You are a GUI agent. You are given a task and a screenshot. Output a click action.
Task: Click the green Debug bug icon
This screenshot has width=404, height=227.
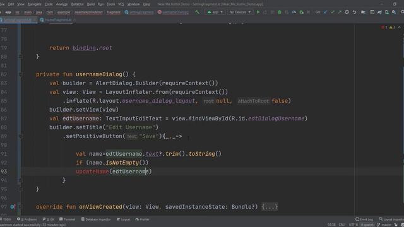point(280,12)
